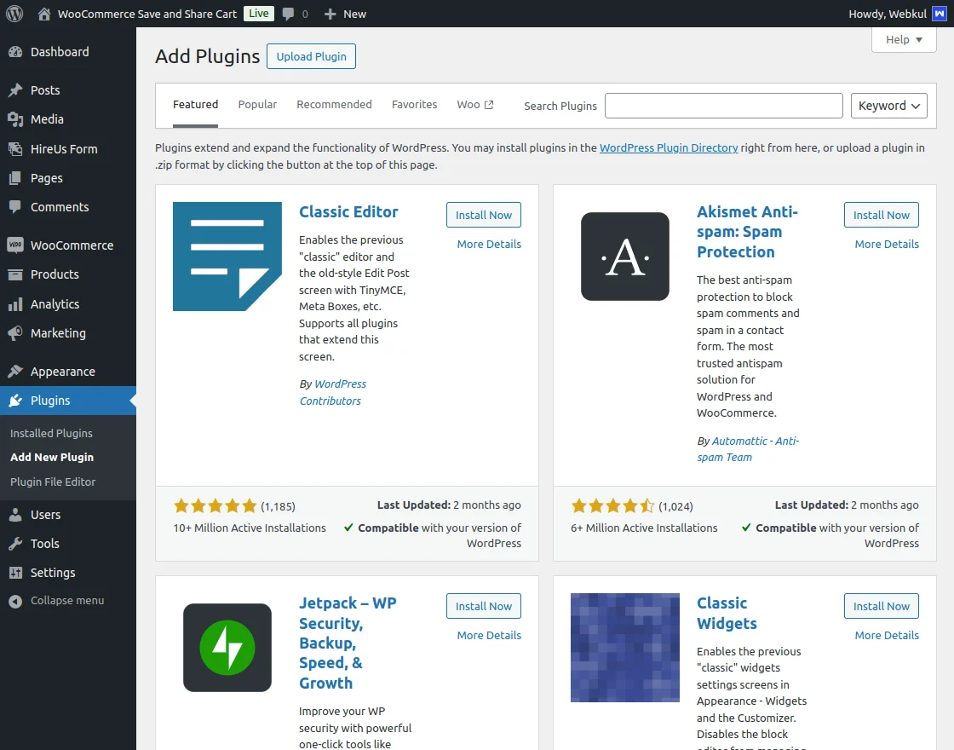This screenshot has height=750, width=954.
Task: Click Classic Editor five-star rating
Action: point(215,506)
